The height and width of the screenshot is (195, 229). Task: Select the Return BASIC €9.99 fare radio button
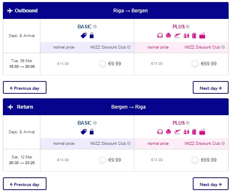click(102, 160)
